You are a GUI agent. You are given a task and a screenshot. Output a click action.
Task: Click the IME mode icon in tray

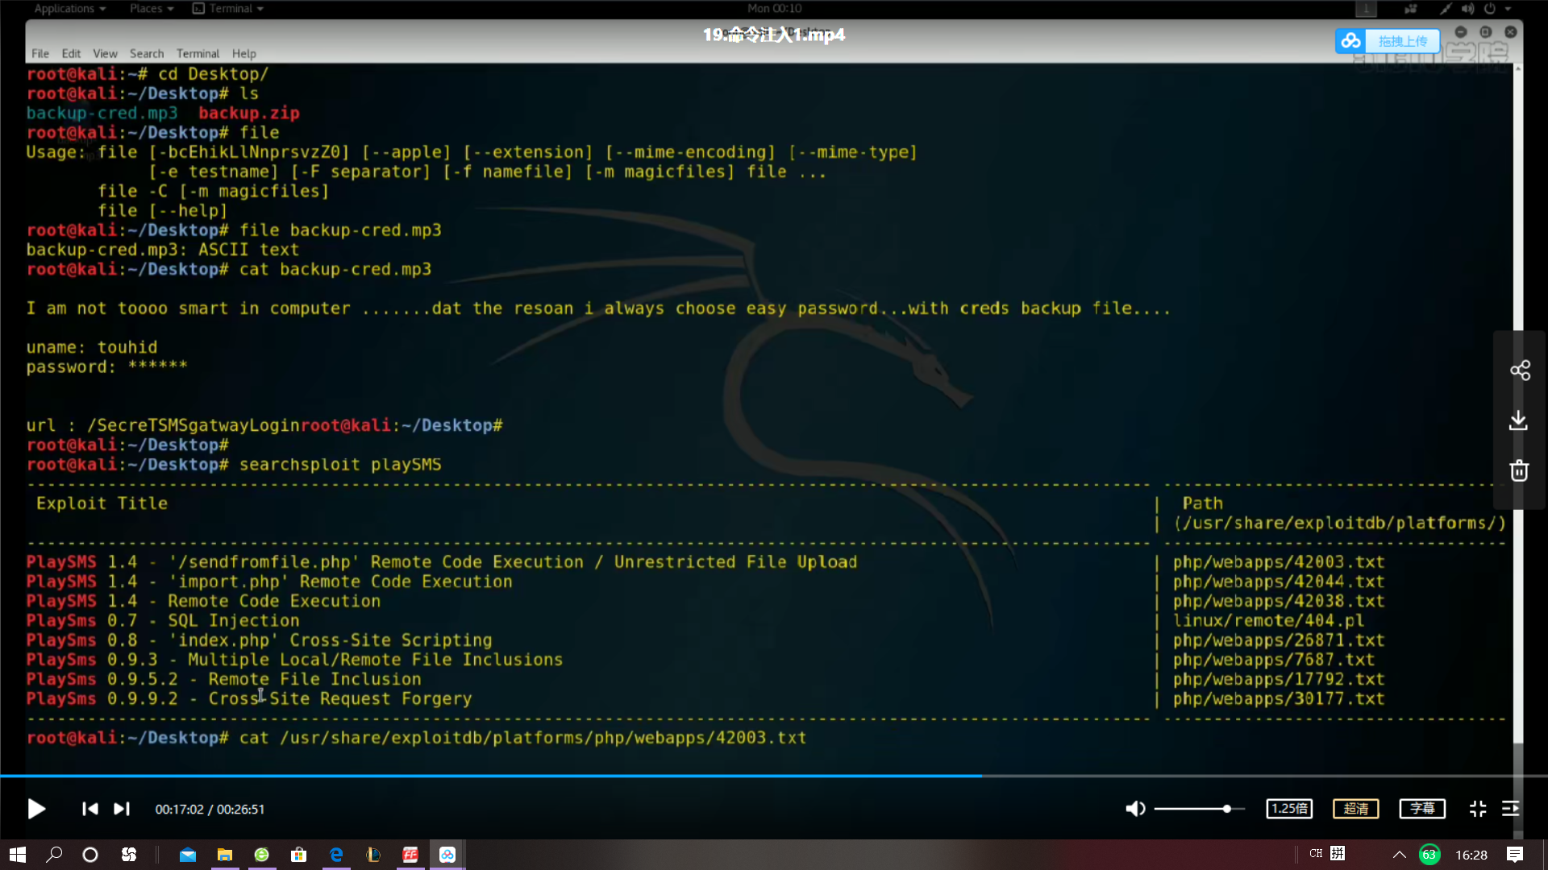click(1338, 854)
